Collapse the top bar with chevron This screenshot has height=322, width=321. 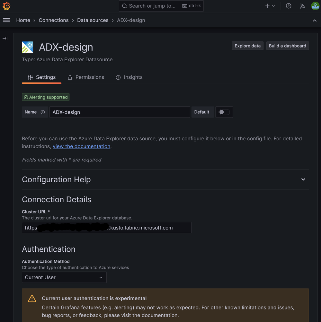(315, 20)
